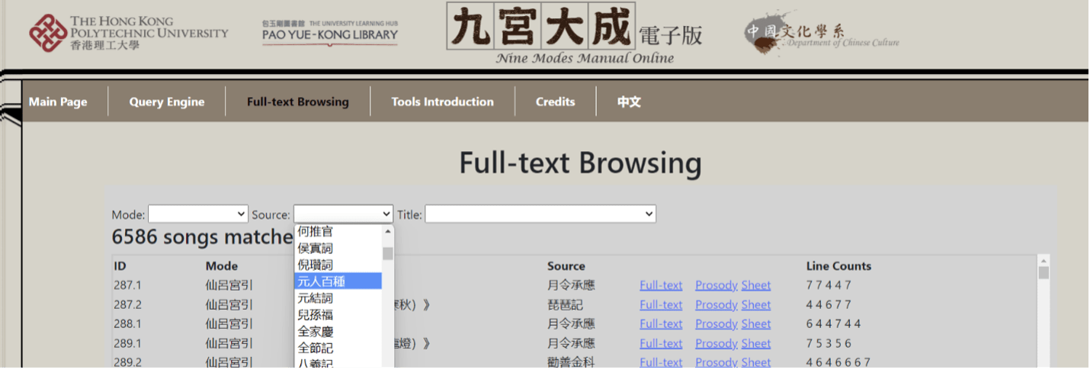Click the Nine Modes Manual Online title logo

575,34
